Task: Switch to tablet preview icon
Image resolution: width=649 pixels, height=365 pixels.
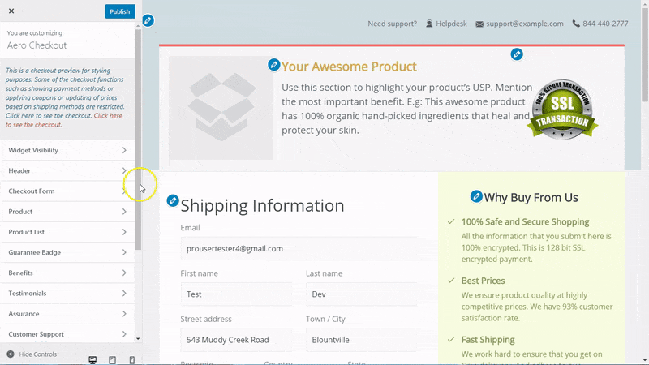Action: click(112, 360)
